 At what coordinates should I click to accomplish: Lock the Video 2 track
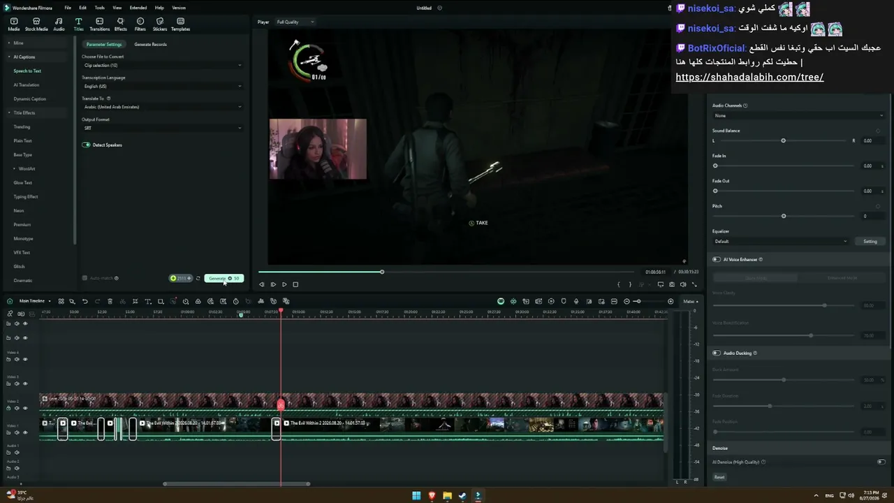[8, 408]
